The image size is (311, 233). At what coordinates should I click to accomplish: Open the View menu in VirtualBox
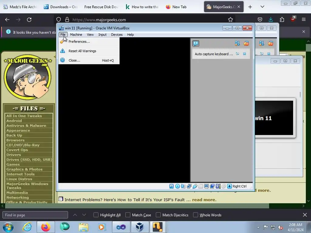[x=90, y=35]
